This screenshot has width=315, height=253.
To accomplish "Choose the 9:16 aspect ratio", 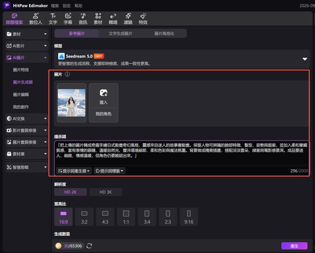I will point(189,217).
